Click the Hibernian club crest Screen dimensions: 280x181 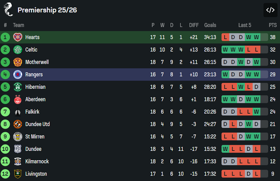click(x=18, y=87)
